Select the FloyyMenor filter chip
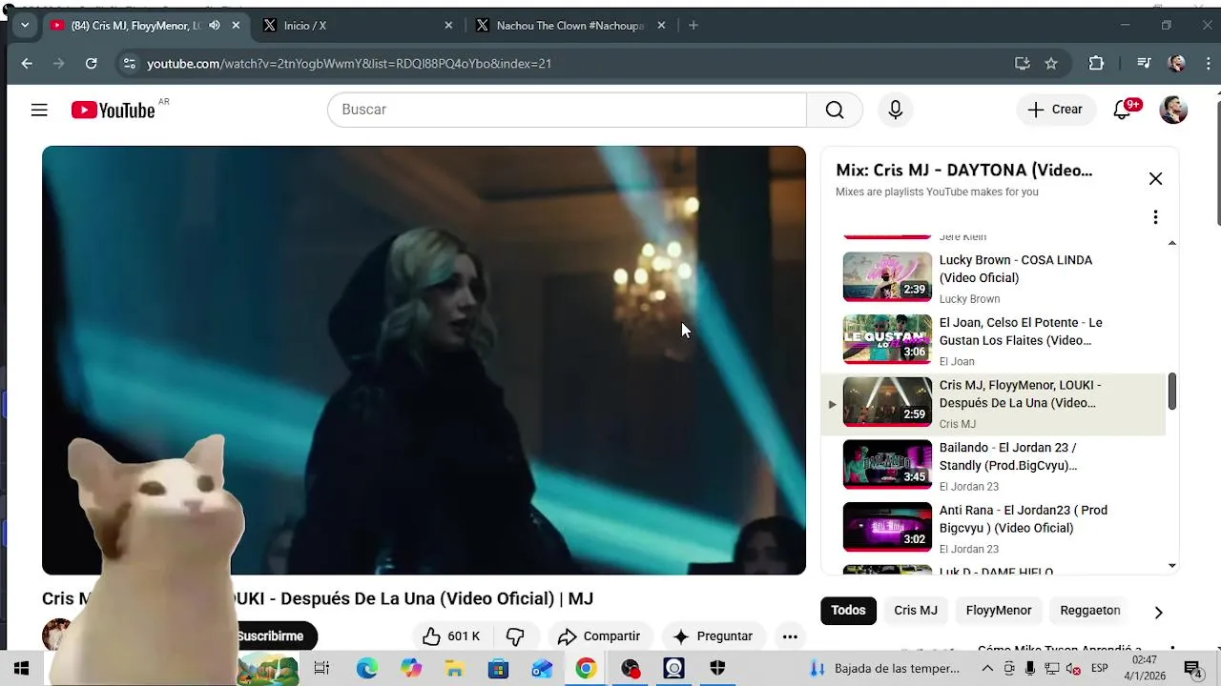Screen dimensions: 1221x686 pos(999,611)
